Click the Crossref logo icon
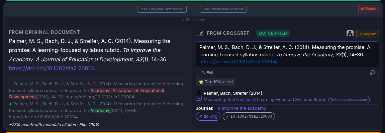 pos(200,34)
